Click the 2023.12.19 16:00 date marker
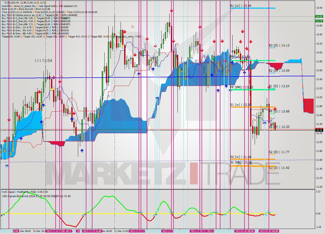This screenshot has width=325, height=234. click(x=92, y=231)
